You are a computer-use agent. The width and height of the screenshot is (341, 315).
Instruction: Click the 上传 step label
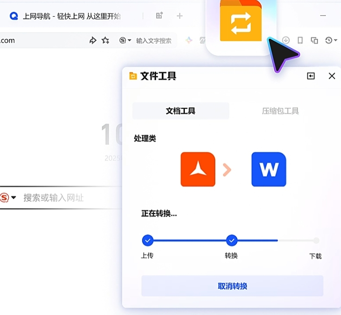pyautogui.click(x=147, y=255)
